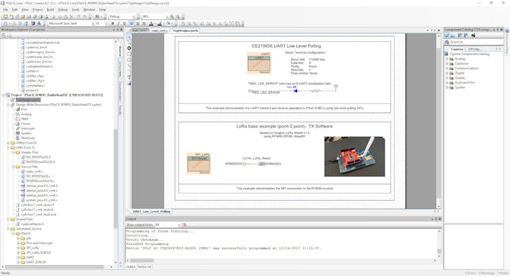Toggle underline text formatting

(x=124, y=23)
